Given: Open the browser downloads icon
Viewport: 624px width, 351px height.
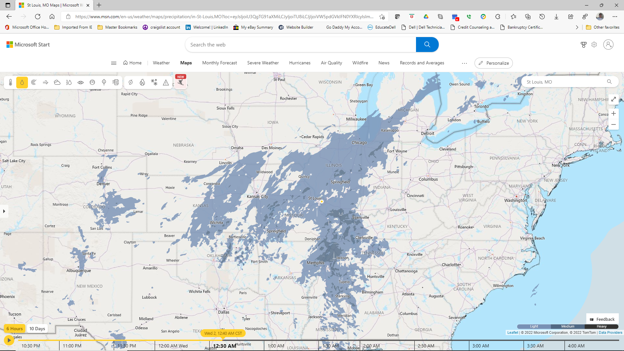Looking at the screenshot, I should (556, 17).
